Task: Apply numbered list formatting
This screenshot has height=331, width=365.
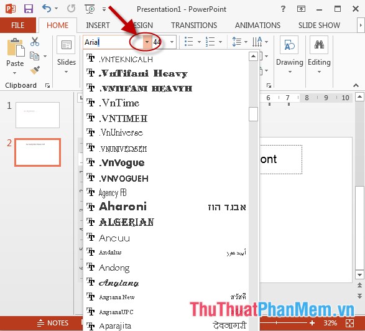Action: [x=210, y=42]
